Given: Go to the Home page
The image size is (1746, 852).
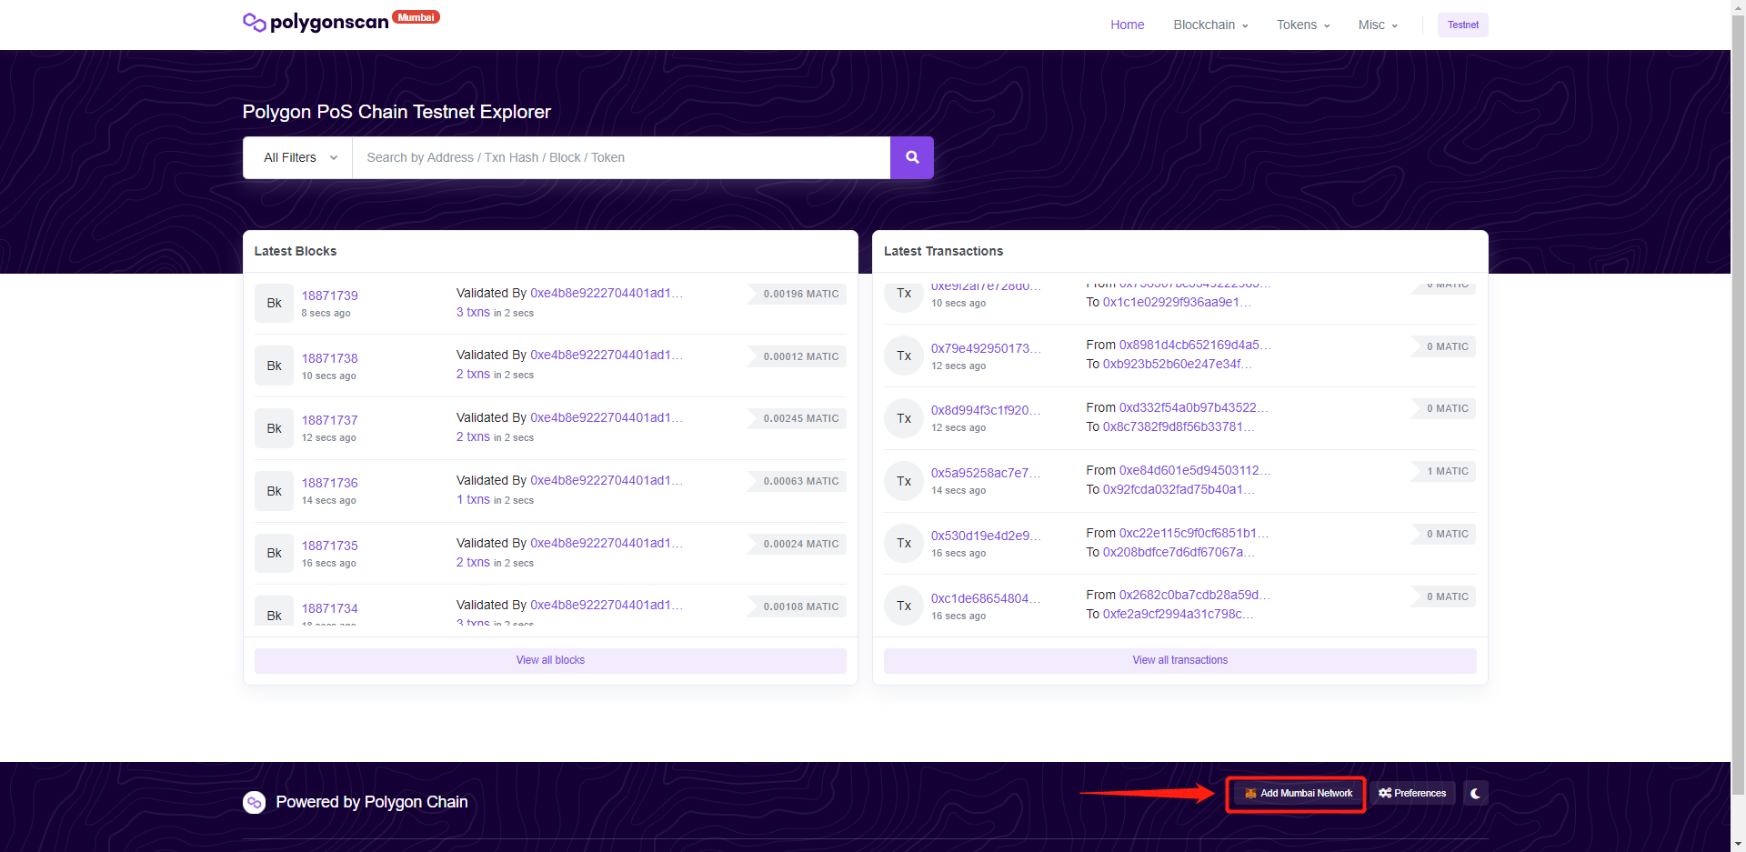Looking at the screenshot, I should [x=1127, y=25].
